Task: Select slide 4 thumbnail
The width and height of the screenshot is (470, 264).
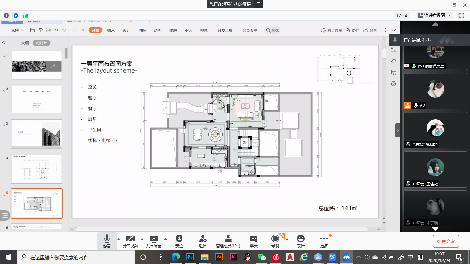Action: 37,168
